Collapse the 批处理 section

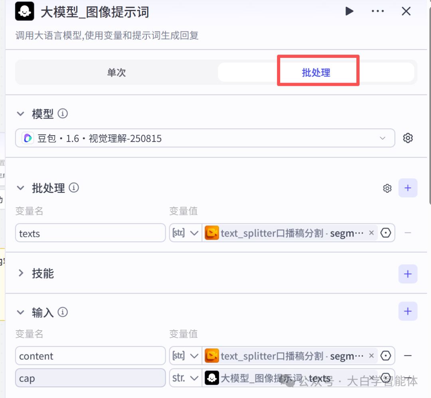21,188
